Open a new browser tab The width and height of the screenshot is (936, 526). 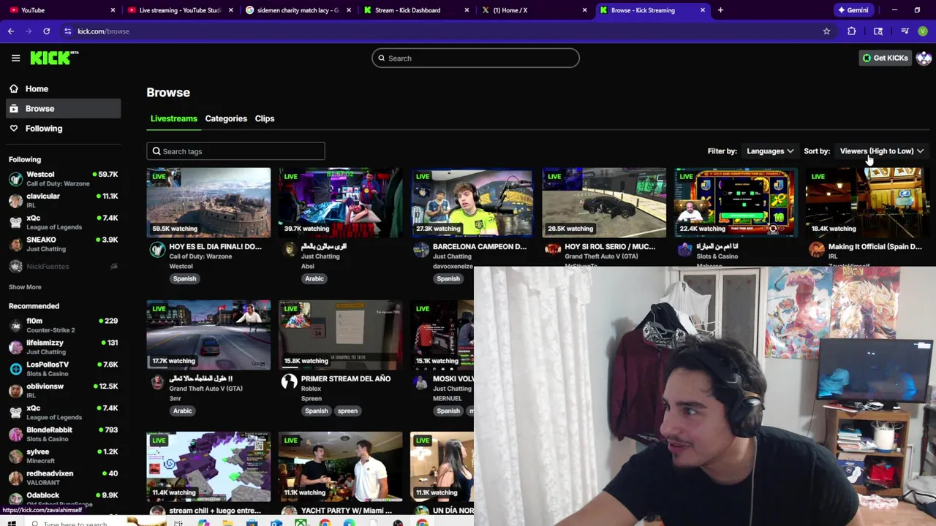click(720, 10)
